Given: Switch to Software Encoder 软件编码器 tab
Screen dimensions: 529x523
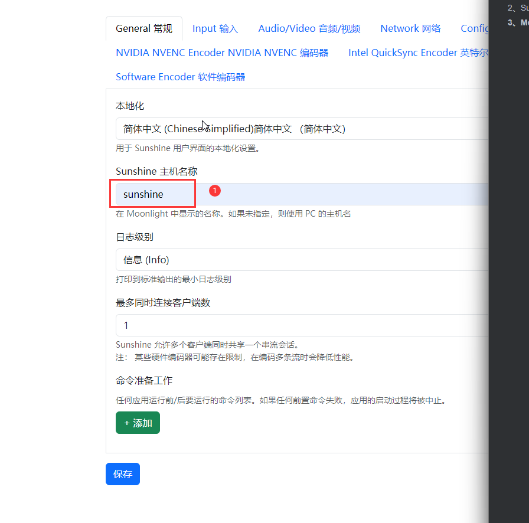Looking at the screenshot, I should click(x=181, y=77).
